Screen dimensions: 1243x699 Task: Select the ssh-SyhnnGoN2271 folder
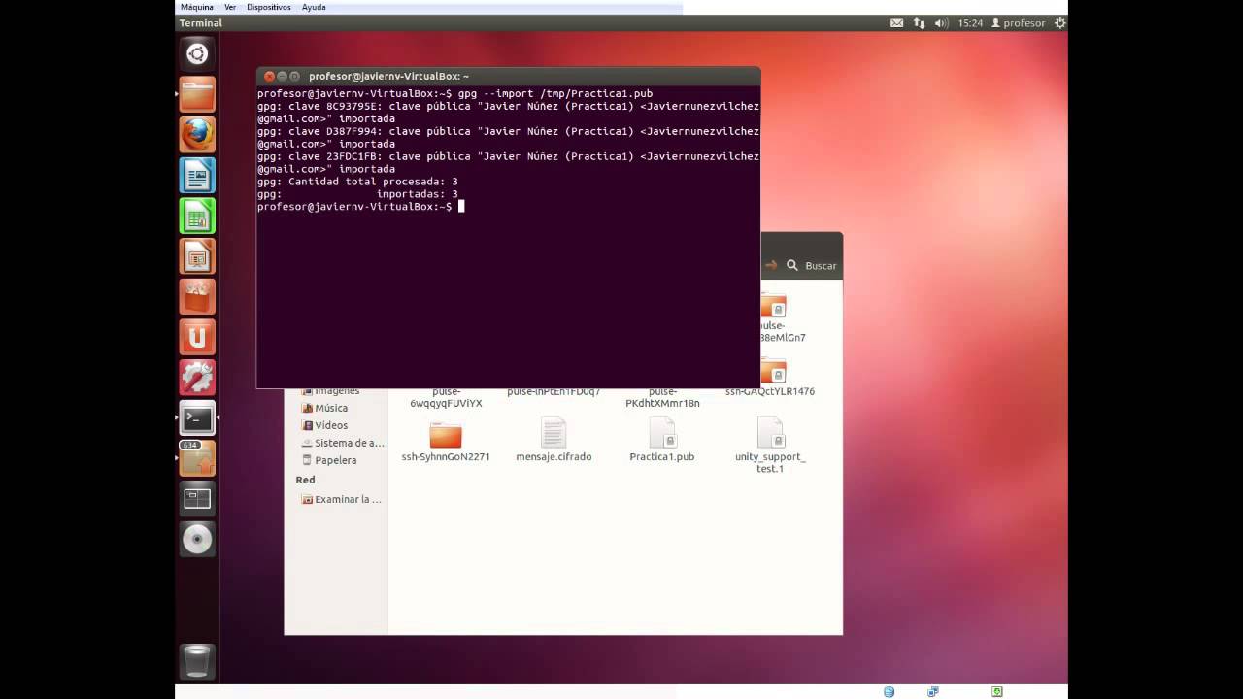coord(446,442)
